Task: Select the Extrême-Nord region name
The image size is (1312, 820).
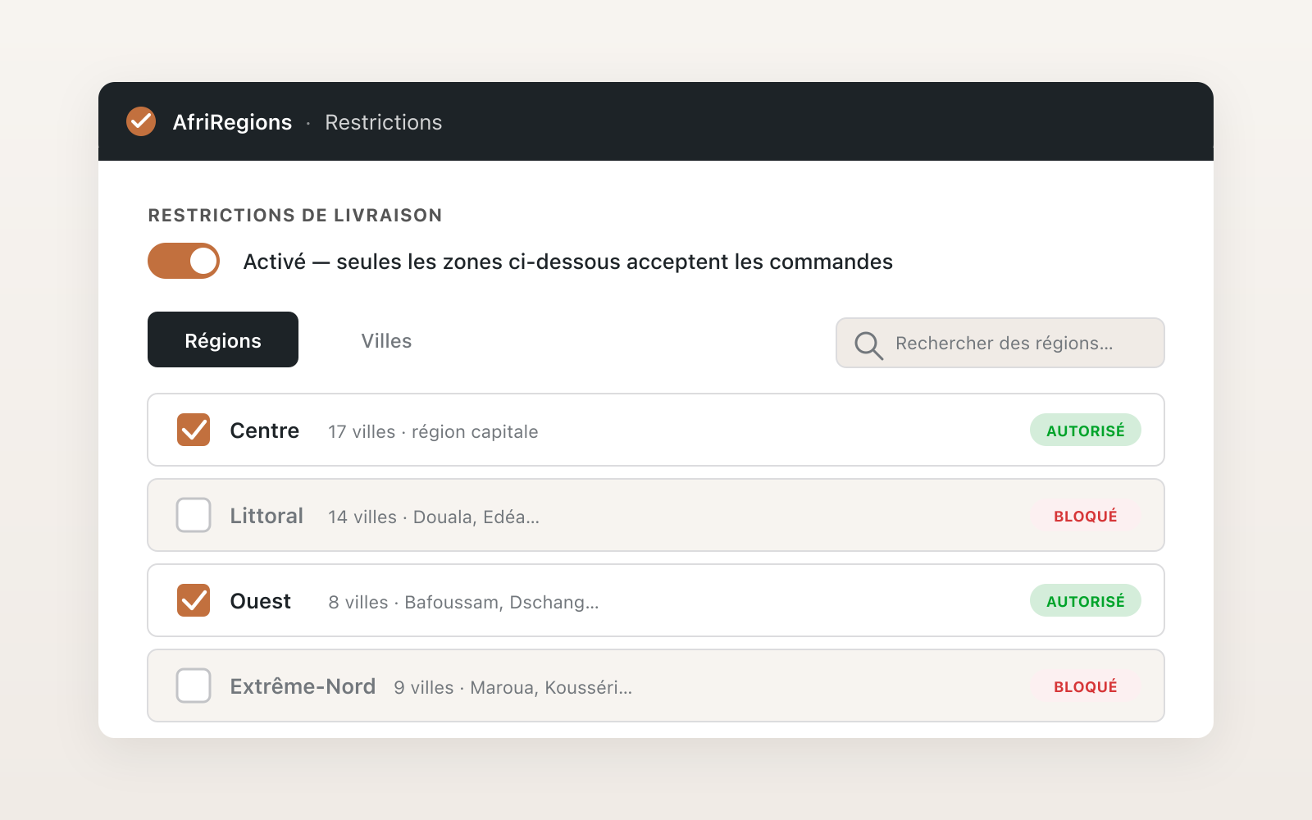Action: point(303,686)
